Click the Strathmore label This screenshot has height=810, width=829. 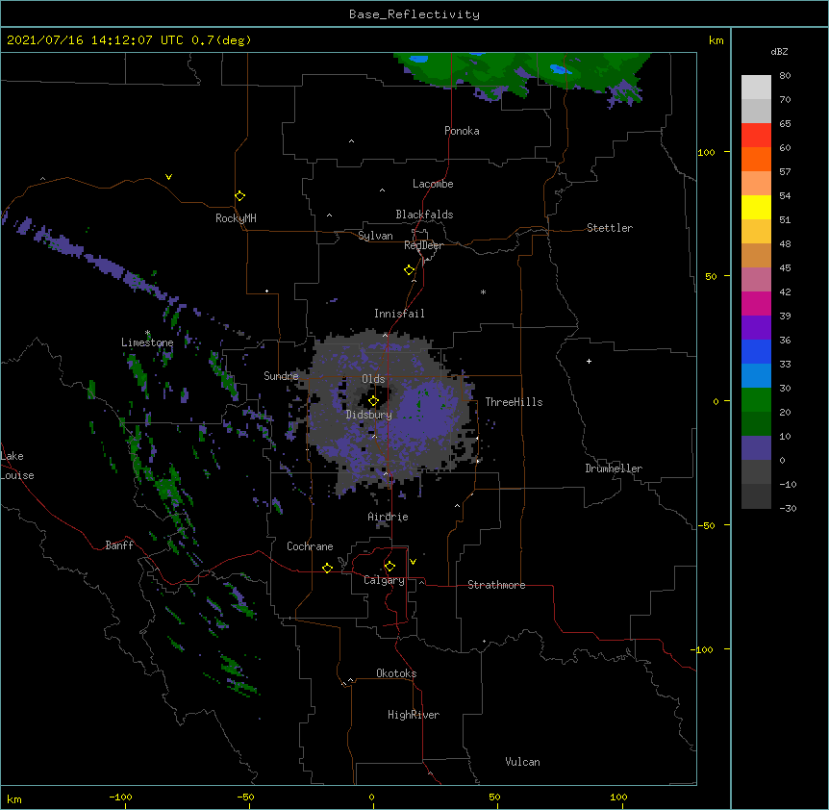[x=496, y=585]
